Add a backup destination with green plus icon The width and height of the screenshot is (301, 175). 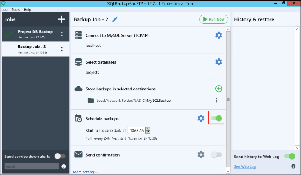pos(219,89)
